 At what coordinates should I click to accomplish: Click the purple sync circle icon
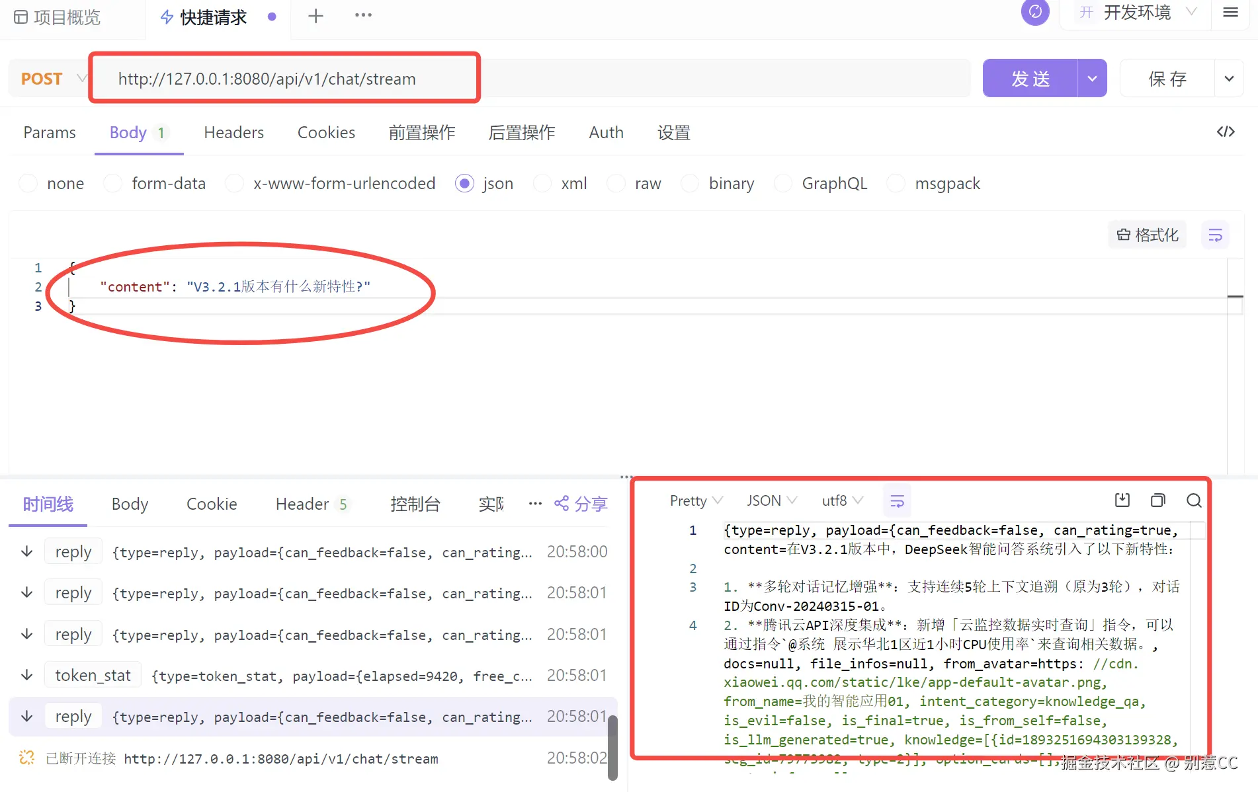click(1035, 12)
